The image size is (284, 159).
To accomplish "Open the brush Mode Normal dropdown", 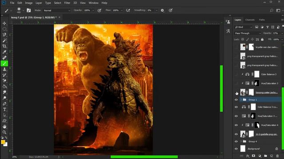I will (x=57, y=11).
